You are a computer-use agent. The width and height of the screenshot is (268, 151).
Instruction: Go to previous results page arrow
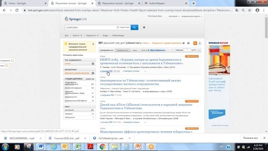click(x=172, y=50)
